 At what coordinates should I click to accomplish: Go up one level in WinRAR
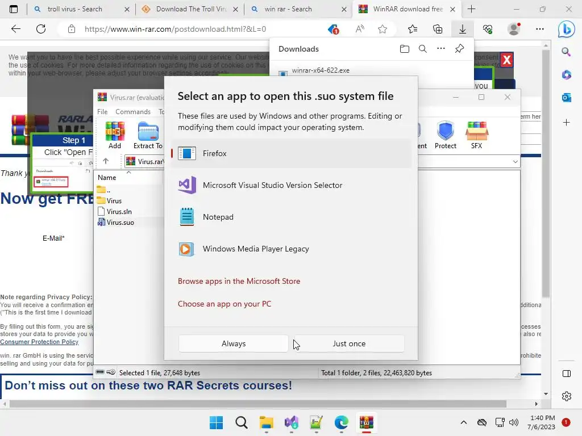tap(106, 161)
